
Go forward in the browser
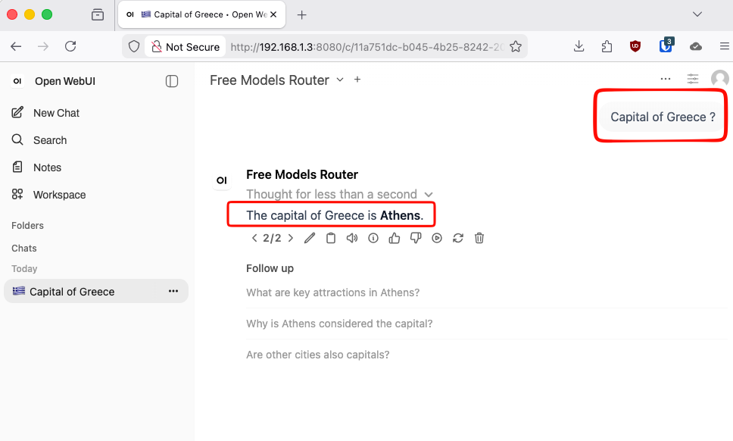coord(43,46)
